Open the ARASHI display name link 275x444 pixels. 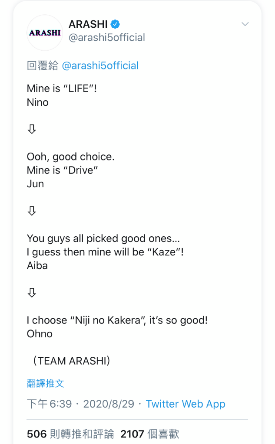pyautogui.click(x=88, y=24)
